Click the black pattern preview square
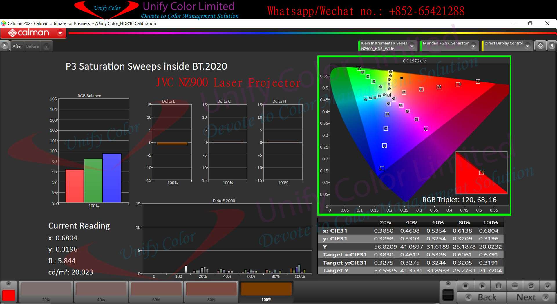 click(x=448, y=295)
